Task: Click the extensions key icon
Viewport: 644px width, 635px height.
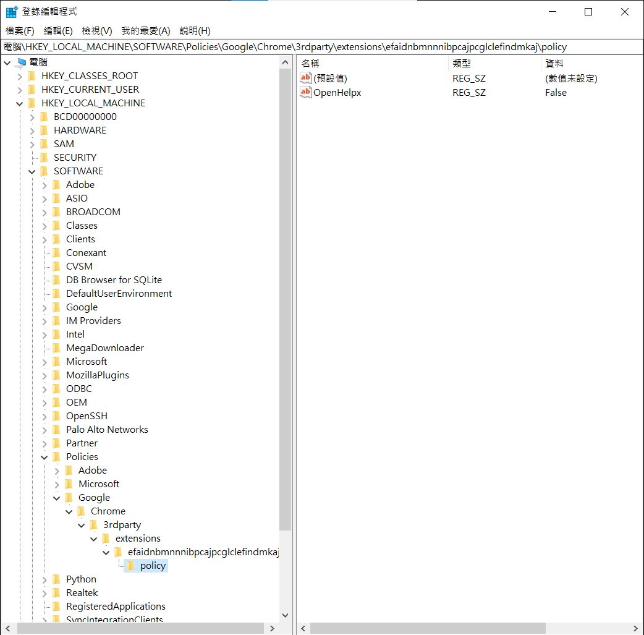Action: coord(106,538)
